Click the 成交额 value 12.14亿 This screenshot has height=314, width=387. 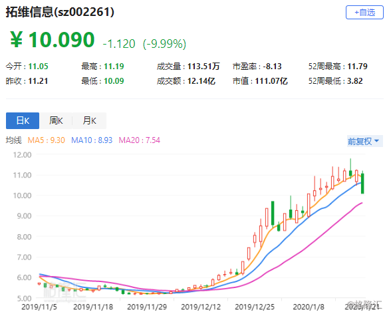coord(201,81)
